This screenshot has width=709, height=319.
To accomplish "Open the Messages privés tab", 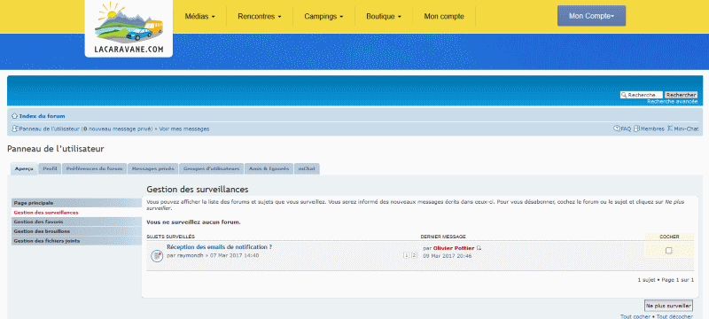I will (x=152, y=169).
